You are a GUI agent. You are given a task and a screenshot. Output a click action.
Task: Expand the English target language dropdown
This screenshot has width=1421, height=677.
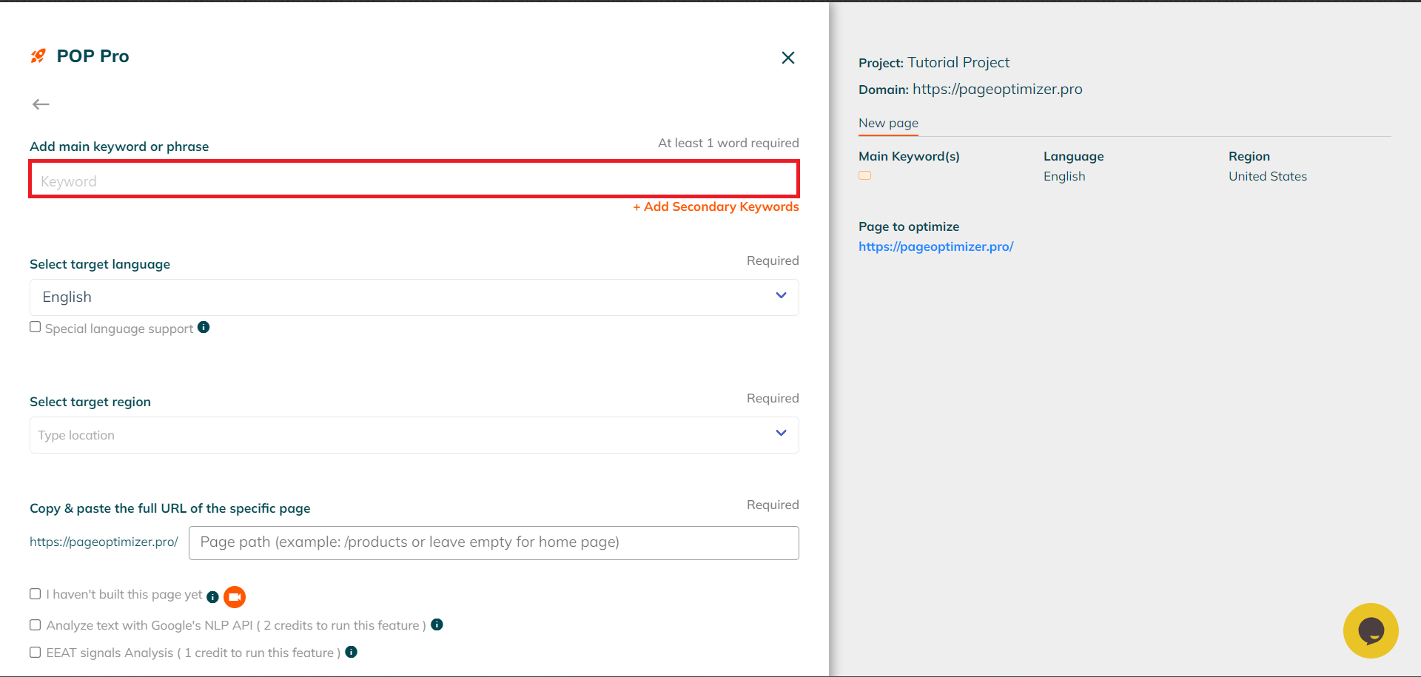pos(414,297)
